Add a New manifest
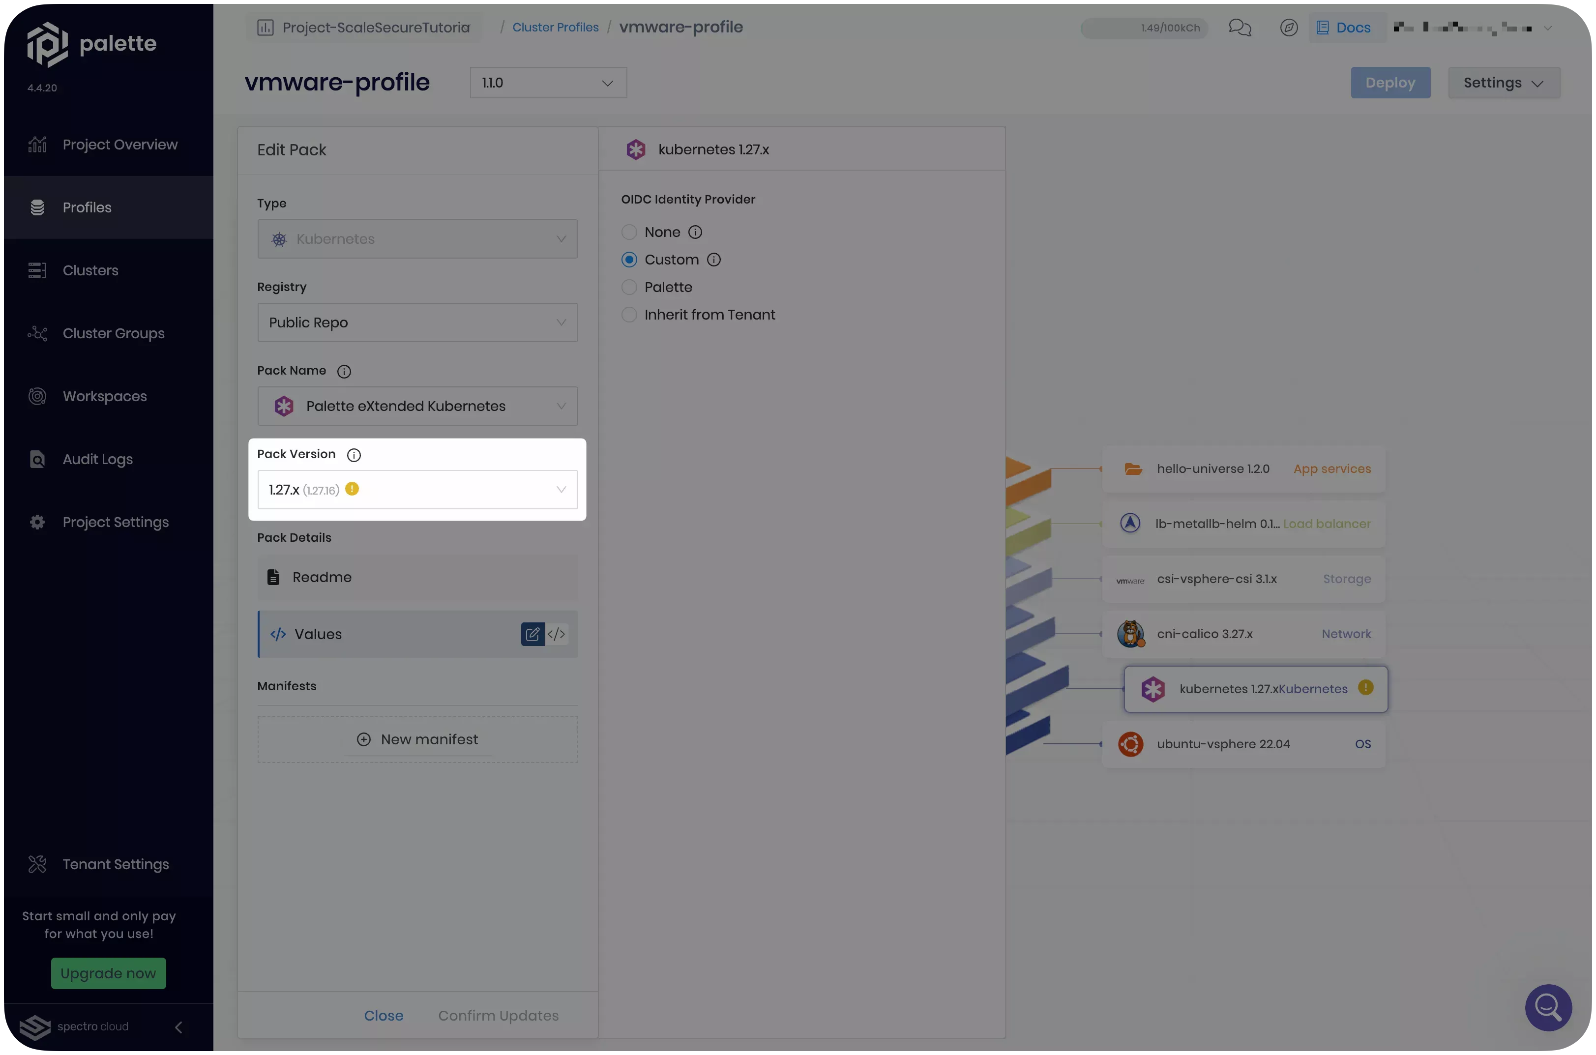The width and height of the screenshot is (1596, 1055). 417,739
